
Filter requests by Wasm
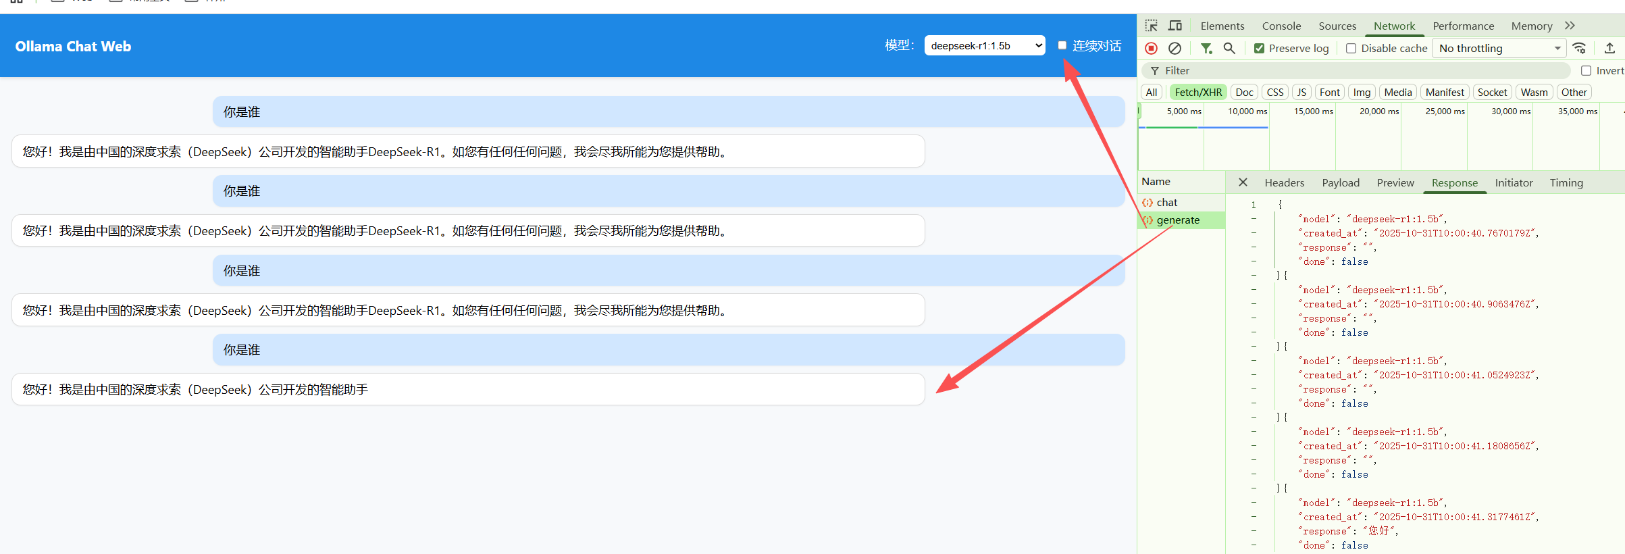coord(1534,93)
